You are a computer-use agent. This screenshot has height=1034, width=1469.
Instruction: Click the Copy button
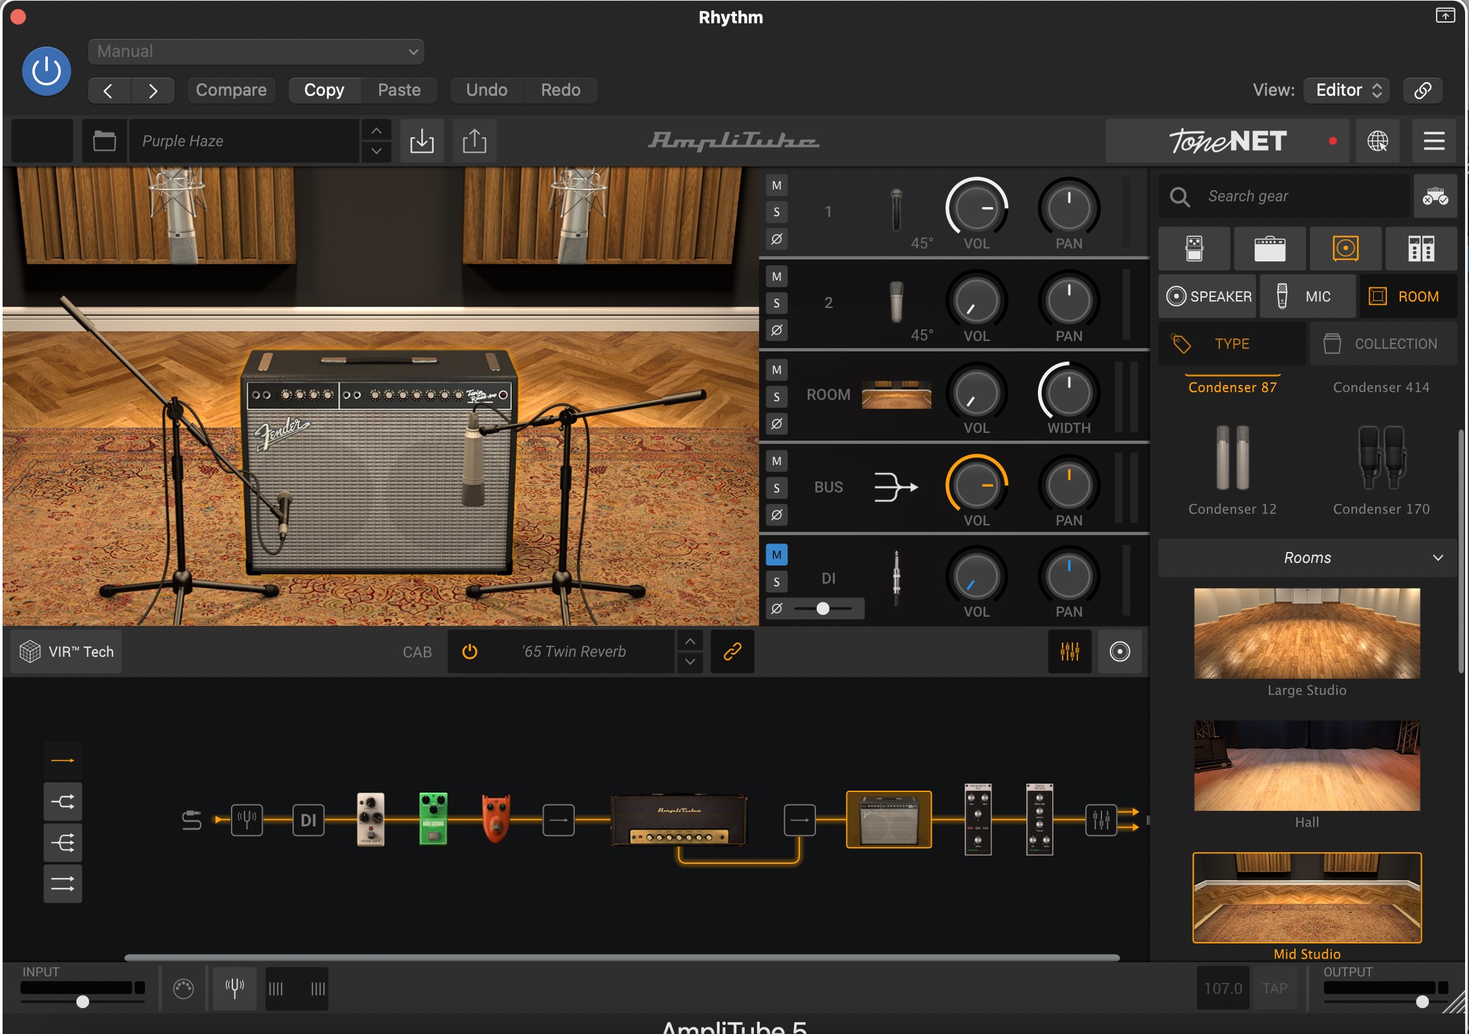(324, 90)
